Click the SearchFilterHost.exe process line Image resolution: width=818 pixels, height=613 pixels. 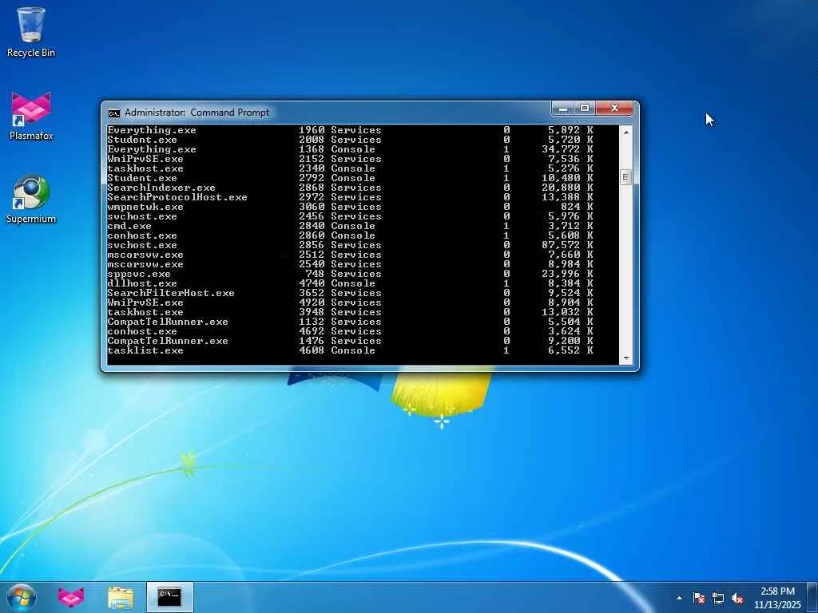[x=350, y=293]
